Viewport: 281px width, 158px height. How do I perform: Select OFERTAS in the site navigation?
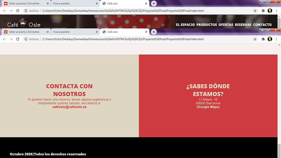point(226,25)
